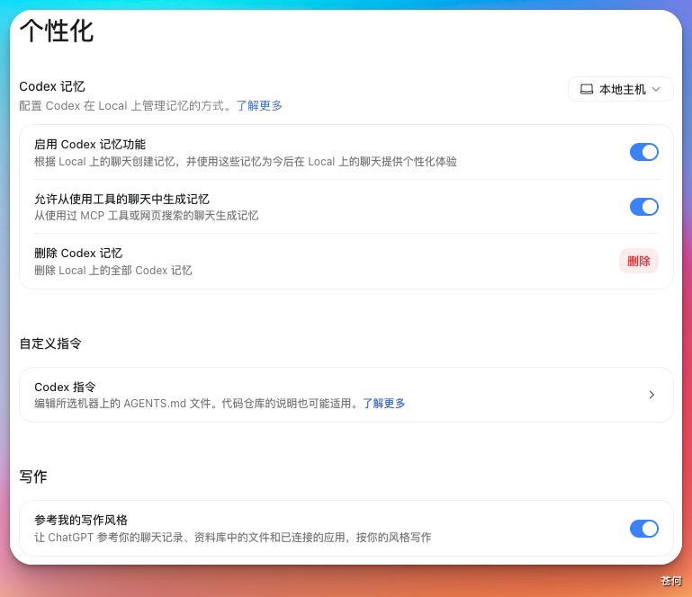Click 参考我的写作风格 row label

click(81, 521)
